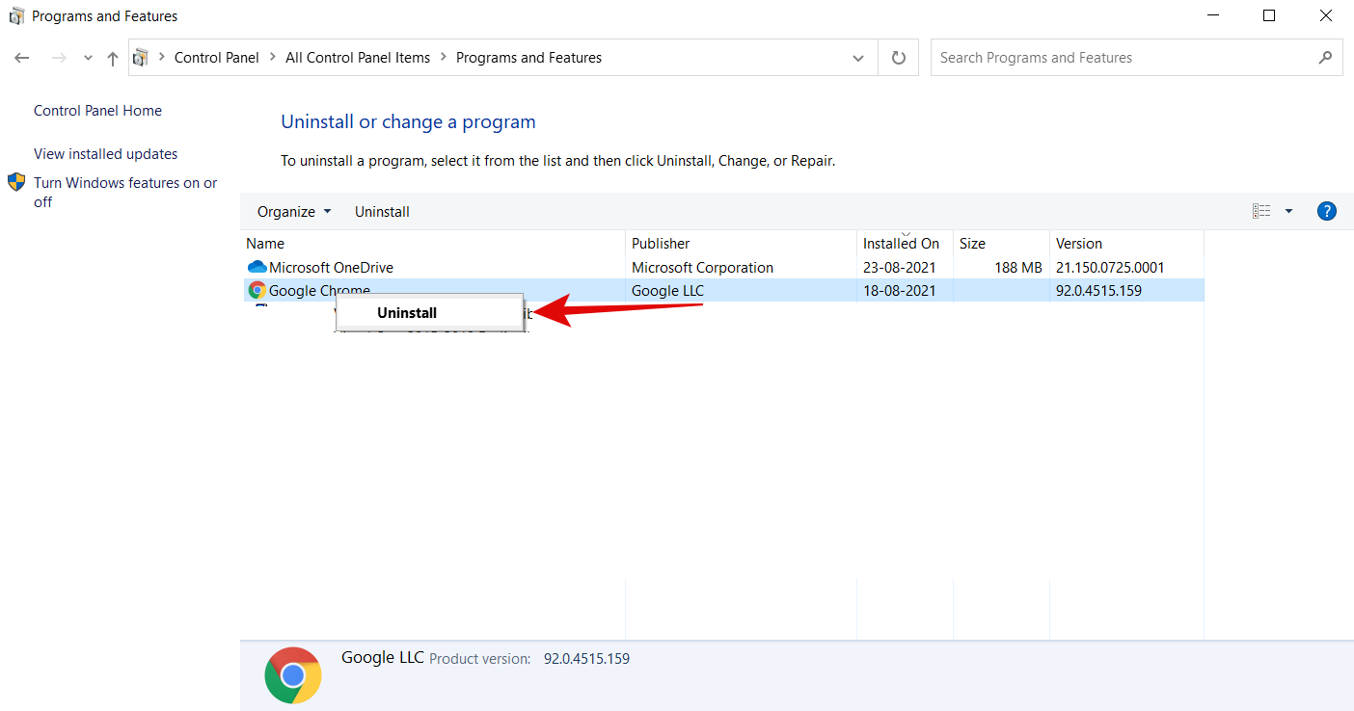Open the Organize dropdown menu
This screenshot has height=711, width=1354.
[x=294, y=212]
